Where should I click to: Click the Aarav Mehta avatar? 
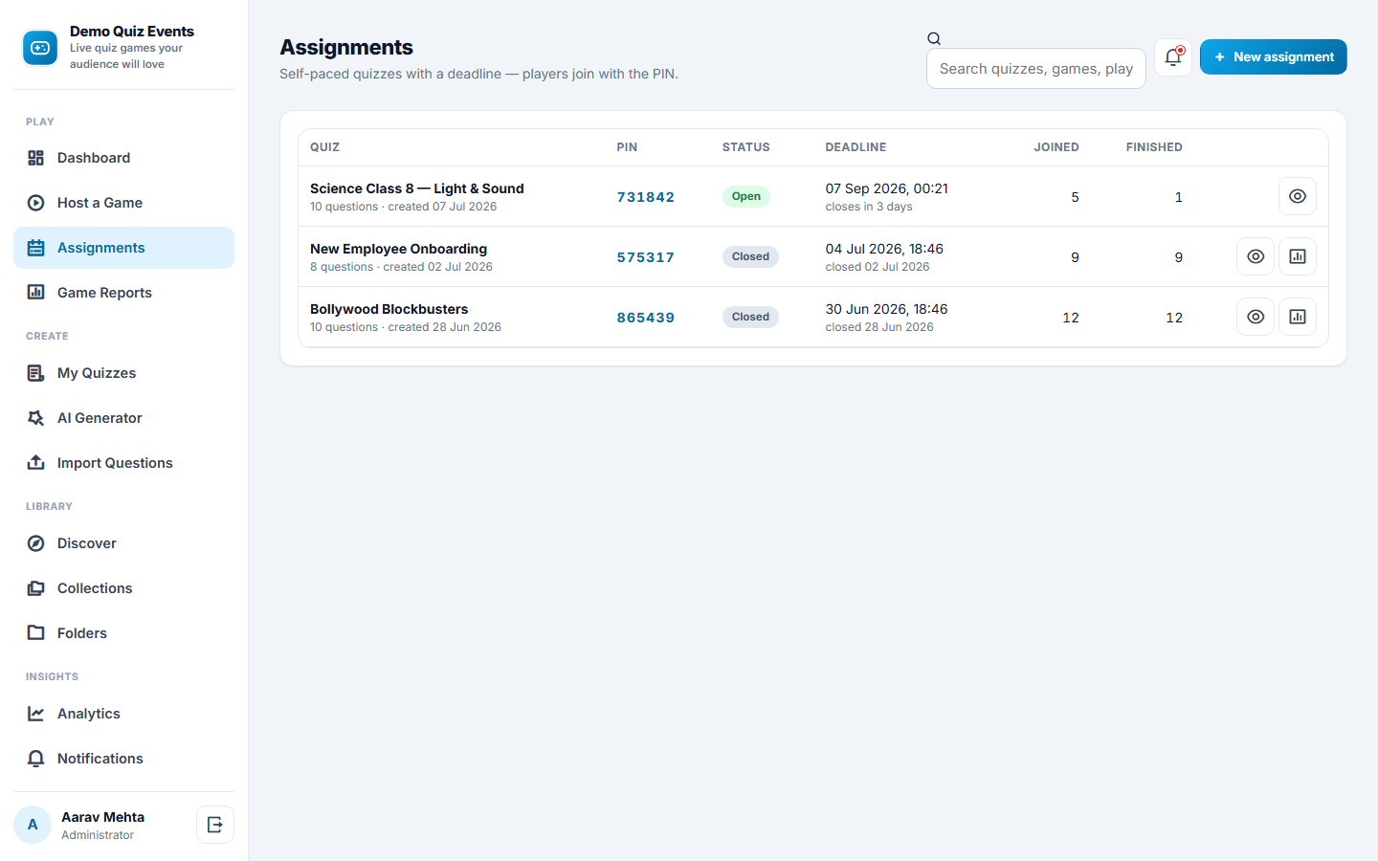coord(33,825)
